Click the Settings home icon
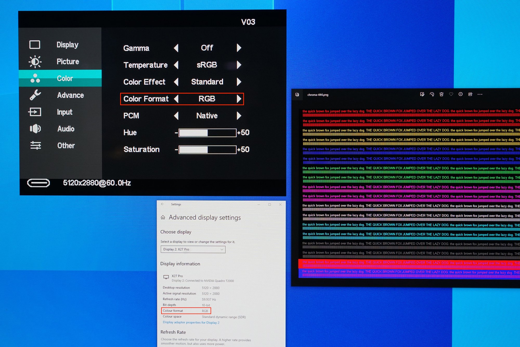 click(x=163, y=217)
